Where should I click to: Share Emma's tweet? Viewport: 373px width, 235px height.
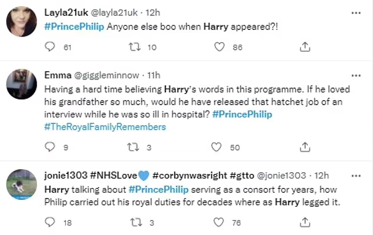tap(305, 147)
